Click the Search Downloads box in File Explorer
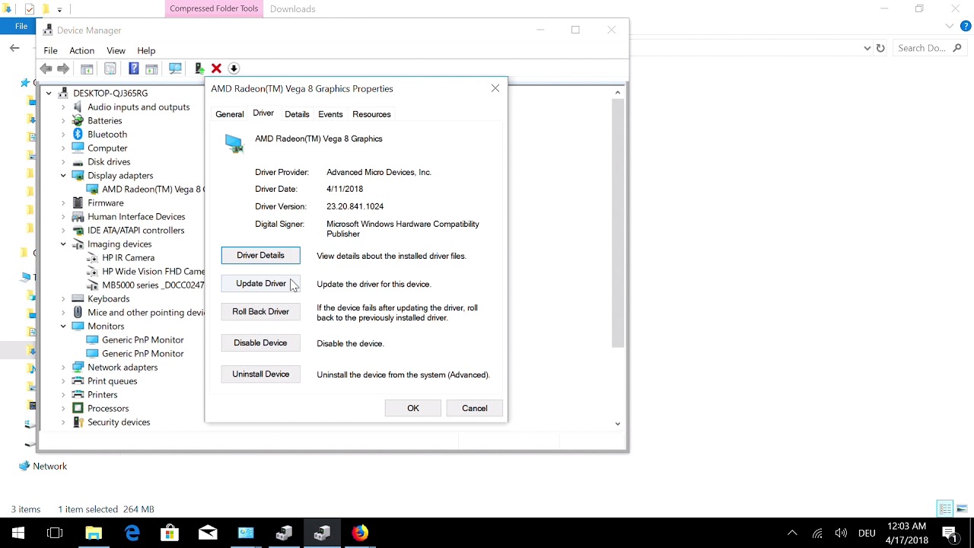This screenshot has height=548, width=974. pos(931,48)
